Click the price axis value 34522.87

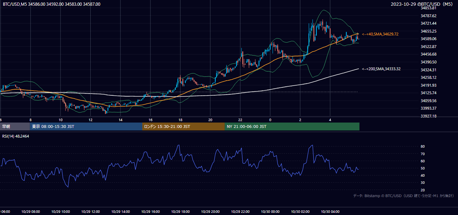428,47
